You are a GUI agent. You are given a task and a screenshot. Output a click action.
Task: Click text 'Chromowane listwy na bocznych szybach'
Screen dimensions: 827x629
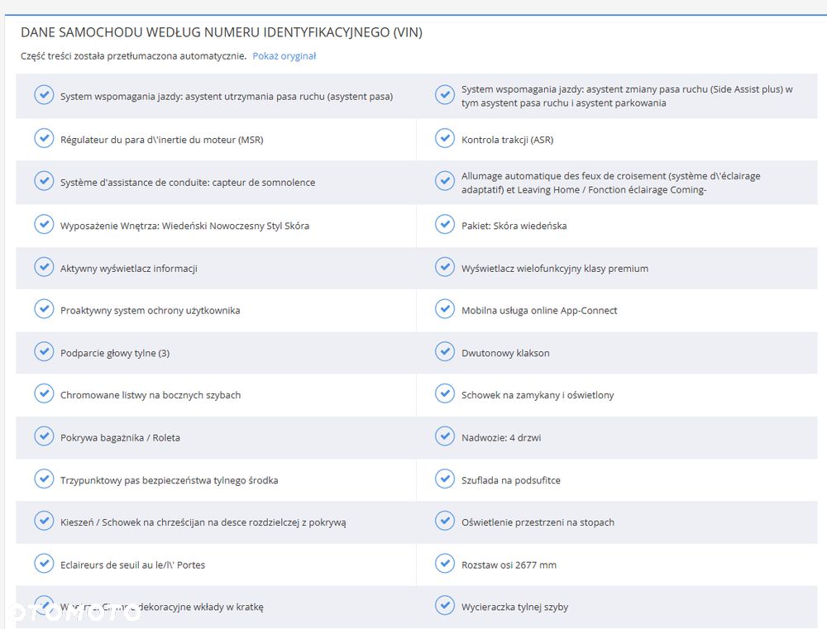(x=151, y=395)
